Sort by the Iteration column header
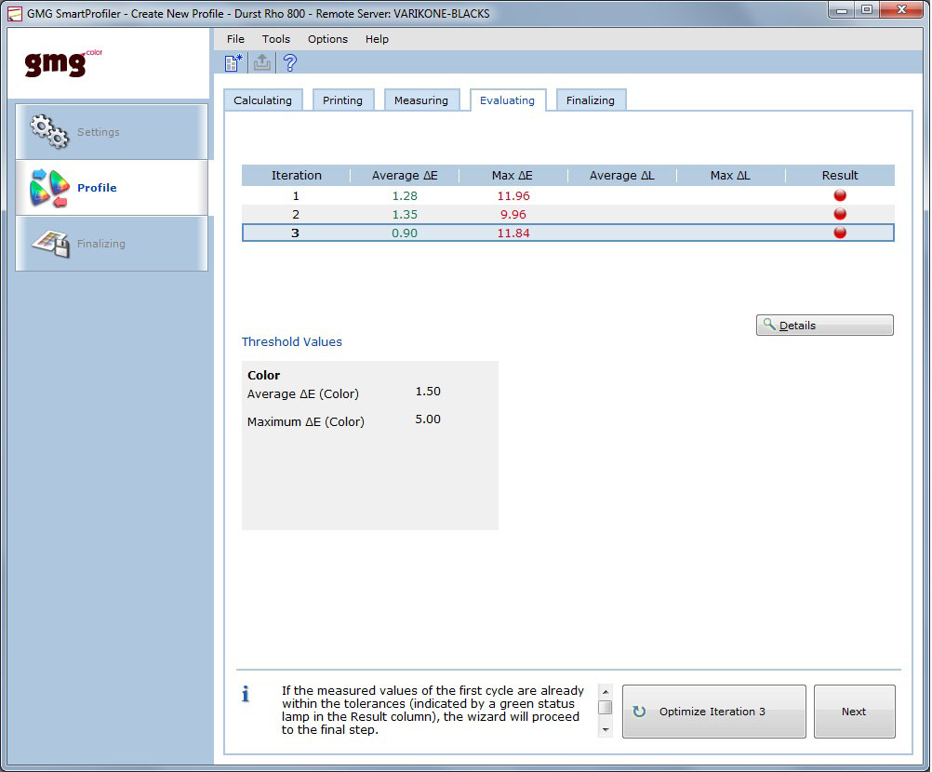932x772 pixels. point(296,175)
